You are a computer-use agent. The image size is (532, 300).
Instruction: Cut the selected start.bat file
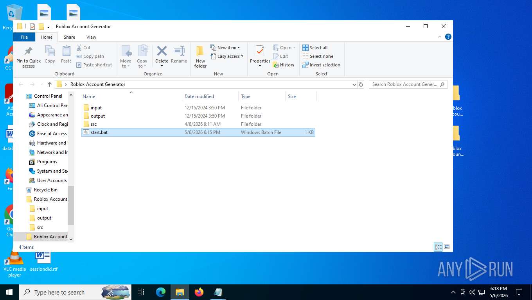tap(83, 48)
